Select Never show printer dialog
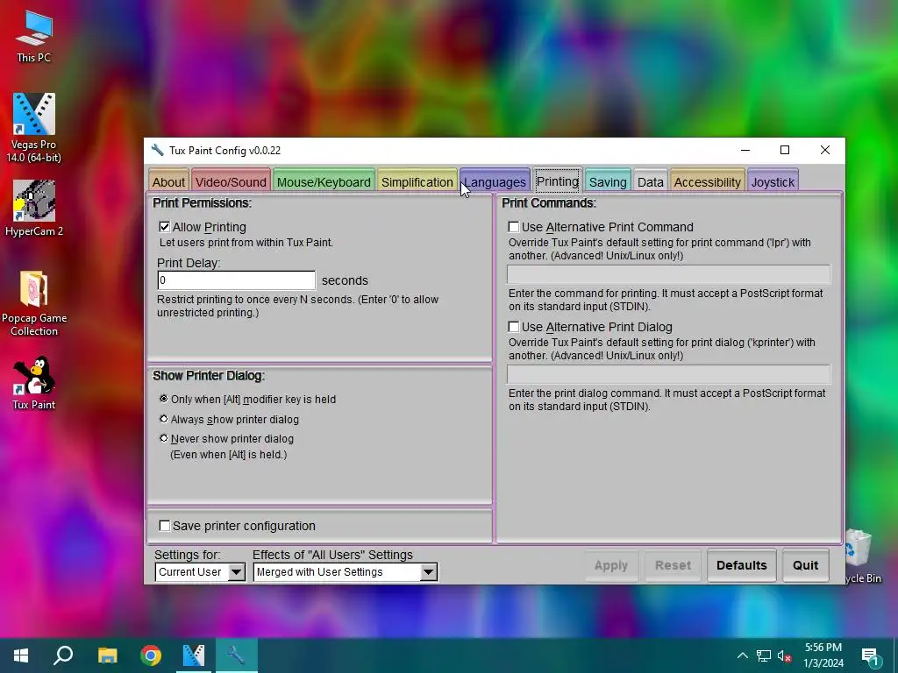Image resolution: width=898 pixels, height=673 pixels. [x=164, y=438]
